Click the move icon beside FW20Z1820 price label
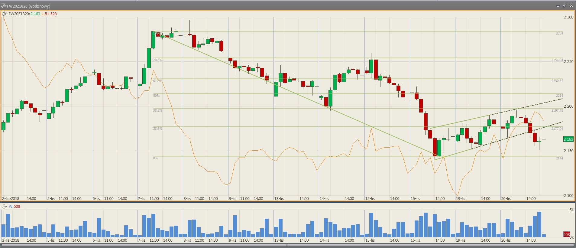 [x=4, y=14]
